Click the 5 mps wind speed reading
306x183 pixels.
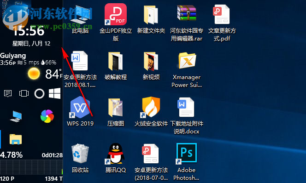click(x=29, y=63)
